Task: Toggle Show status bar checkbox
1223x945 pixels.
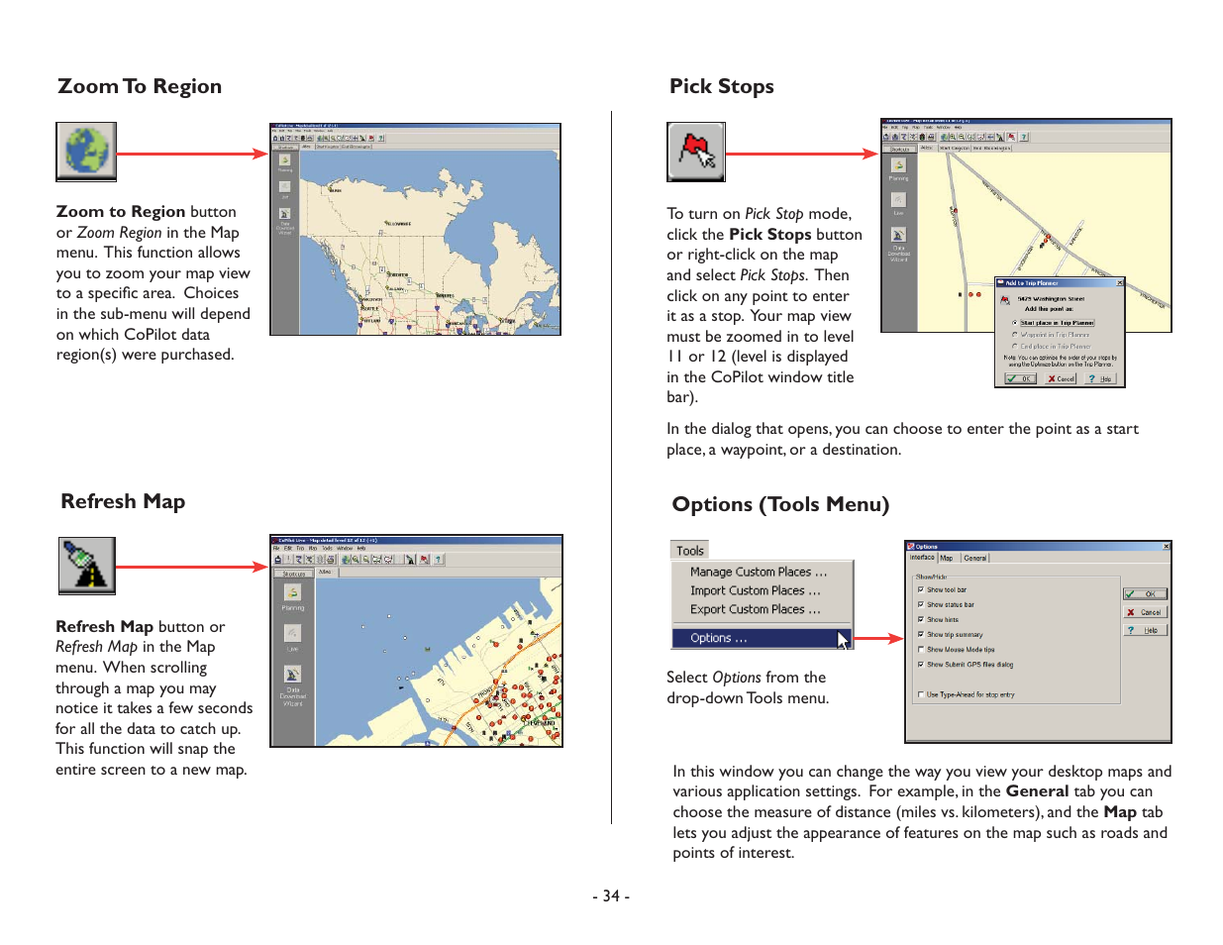Action: tap(921, 604)
